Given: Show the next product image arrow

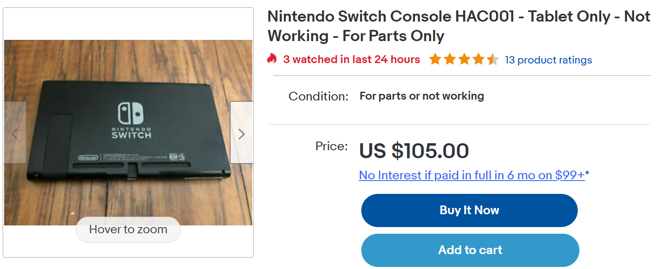Looking at the screenshot, I should coord(241,134).
